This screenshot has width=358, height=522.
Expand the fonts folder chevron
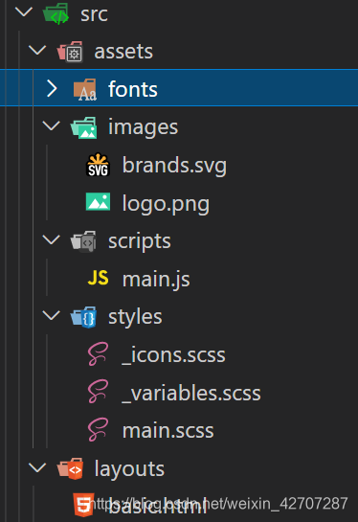[x=52, y=88]
